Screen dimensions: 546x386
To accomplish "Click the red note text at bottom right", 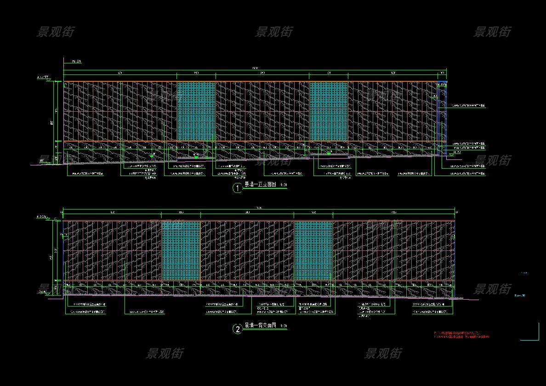I will point(461,335).
